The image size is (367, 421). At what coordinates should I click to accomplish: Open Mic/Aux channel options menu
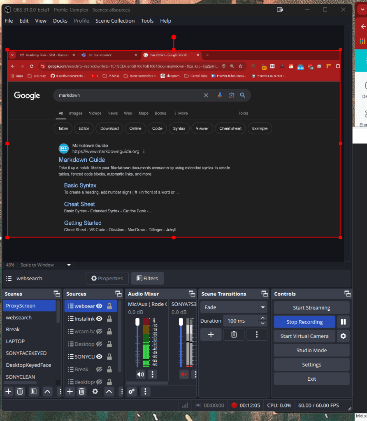[153, 374]
